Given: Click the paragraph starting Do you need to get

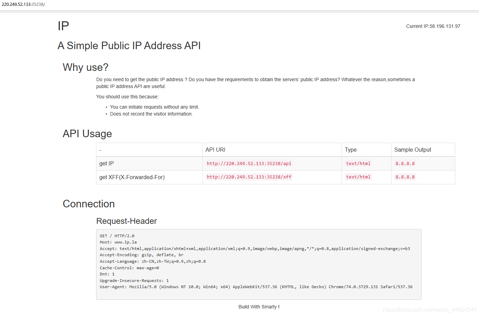Looking at the screenshot, I should 256,83.
